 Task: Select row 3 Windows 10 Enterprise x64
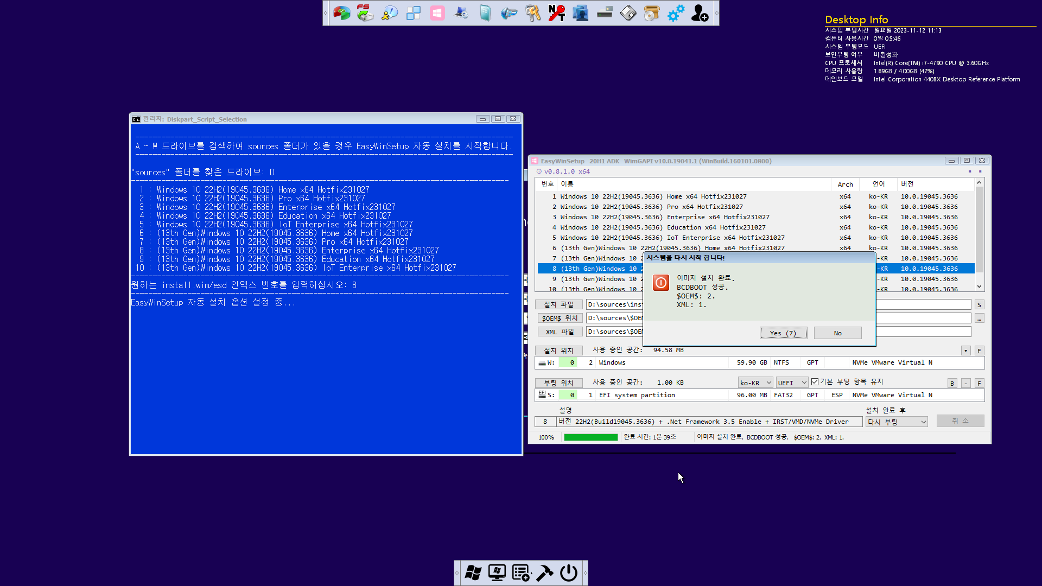pyautogui.click(x=756, y=217)
